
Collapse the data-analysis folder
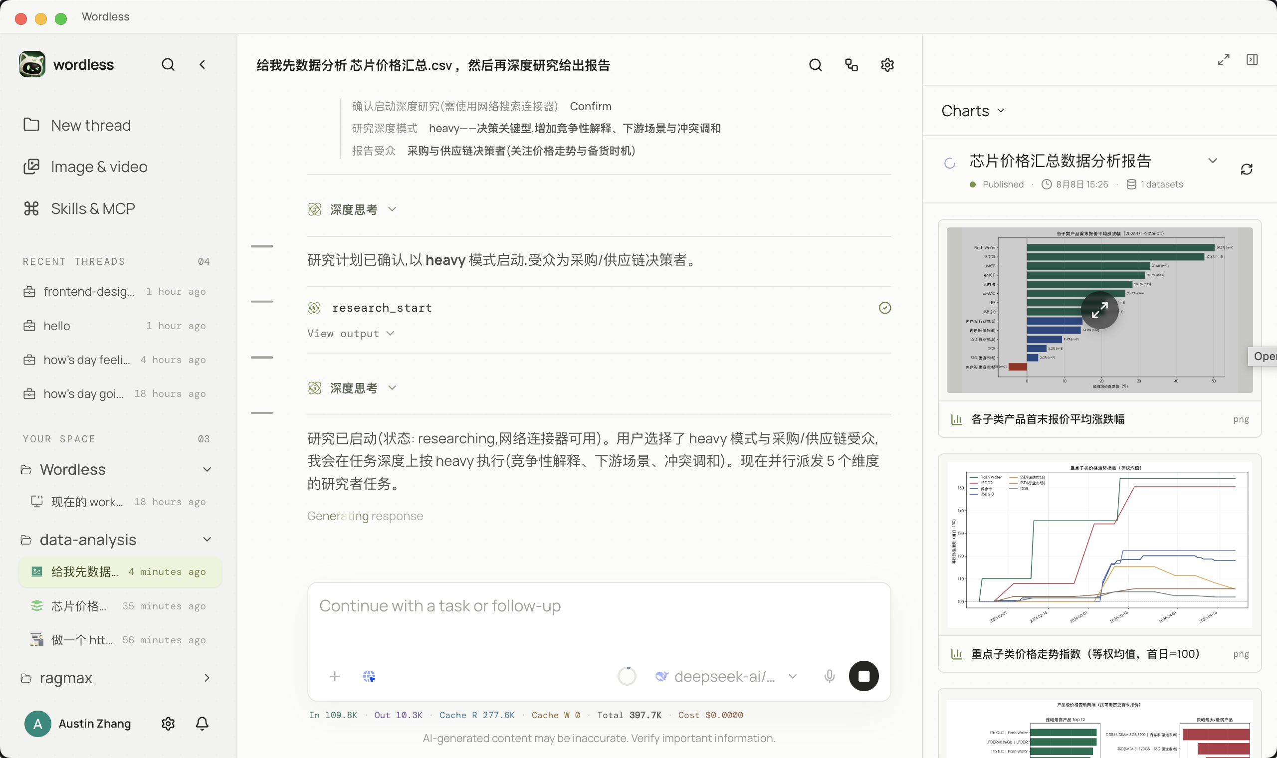207,540
